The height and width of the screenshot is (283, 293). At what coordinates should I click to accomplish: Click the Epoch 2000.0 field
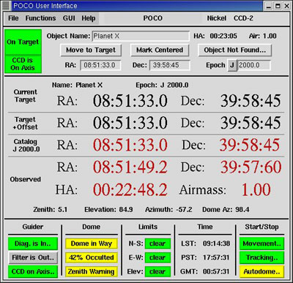tap(254, 65)
